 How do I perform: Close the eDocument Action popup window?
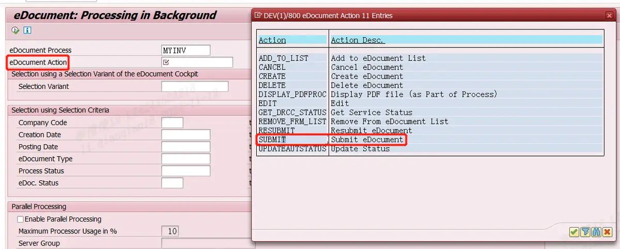point(609,15)
